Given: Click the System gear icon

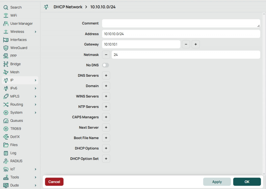Looking at the screenshot, I should pyautogui.click(x=6, y=113).
